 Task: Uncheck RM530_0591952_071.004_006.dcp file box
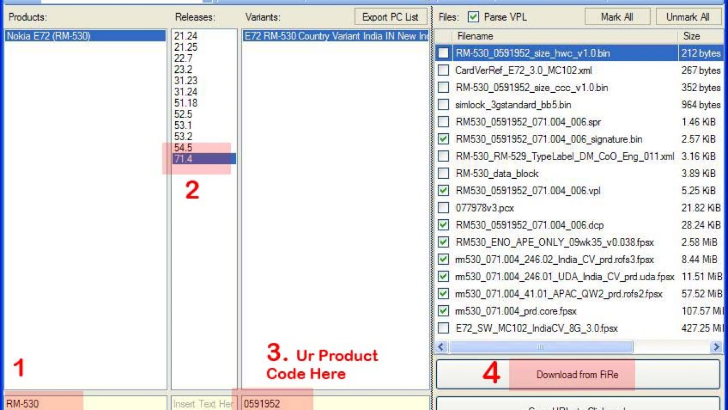(443, 225)
